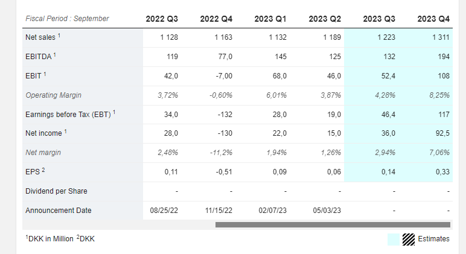Click the horizontal table scrollbar
The height and width of the screenshot is (254, 466).
click(333, 224)
